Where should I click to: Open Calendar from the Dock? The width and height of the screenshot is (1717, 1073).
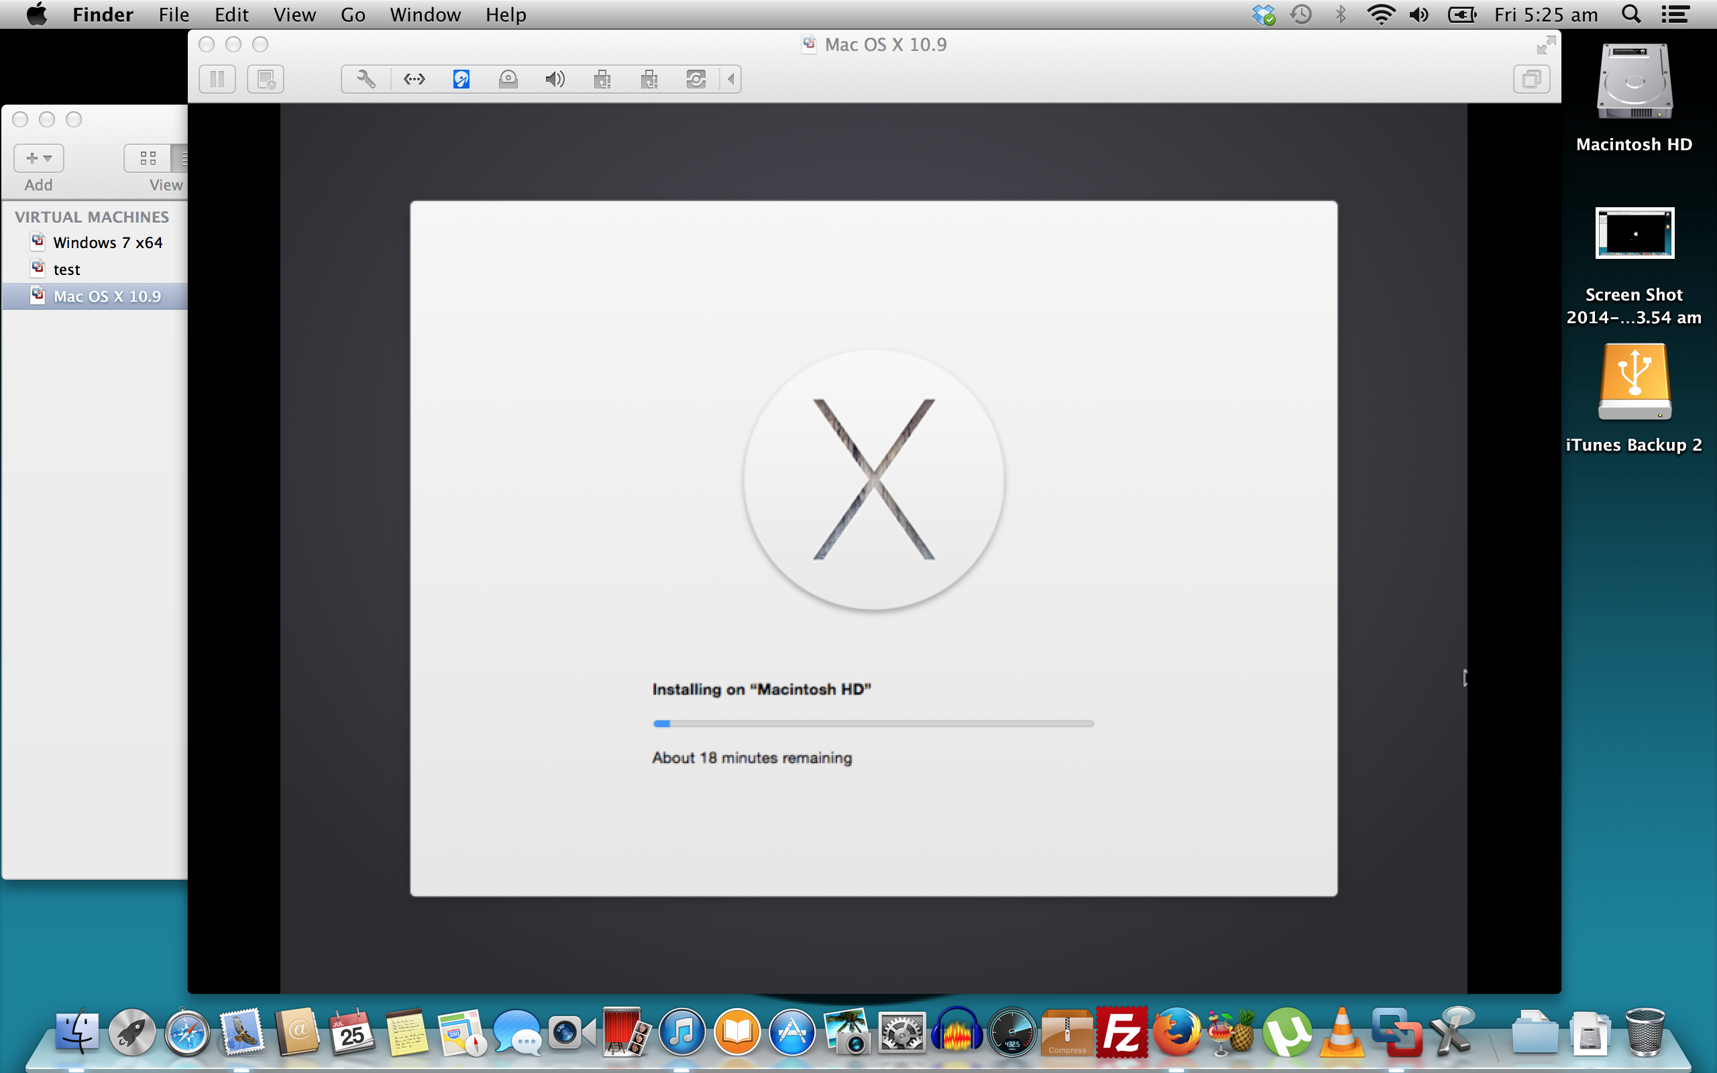click(x=352, y=1032)
